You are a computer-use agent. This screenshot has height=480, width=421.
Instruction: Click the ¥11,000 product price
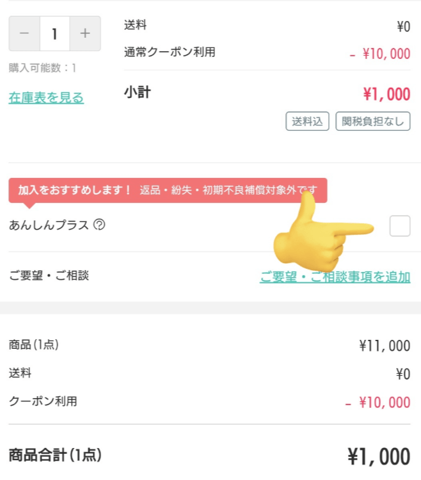[384, 346]
